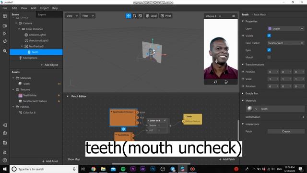Collapse the Textures folder in Assets

(x=13, y=89)
